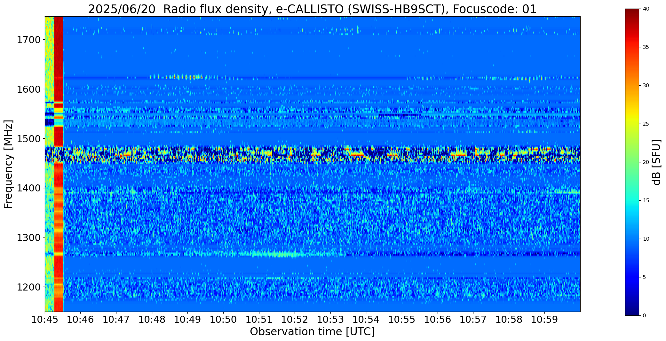The height and width of the screenshot is (341, 666).
Task: Click the 10:55 time tick label
Action: pyautogui.click(x=402, y=319)
